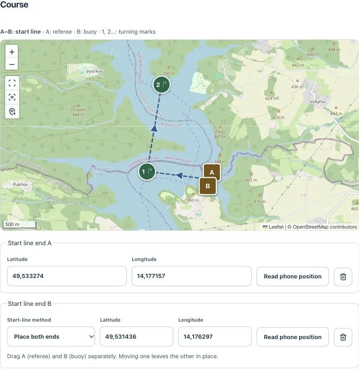The width and height of the screenshot is (359, 374).
Task: Select start line marker A
Action: [212, 172]
